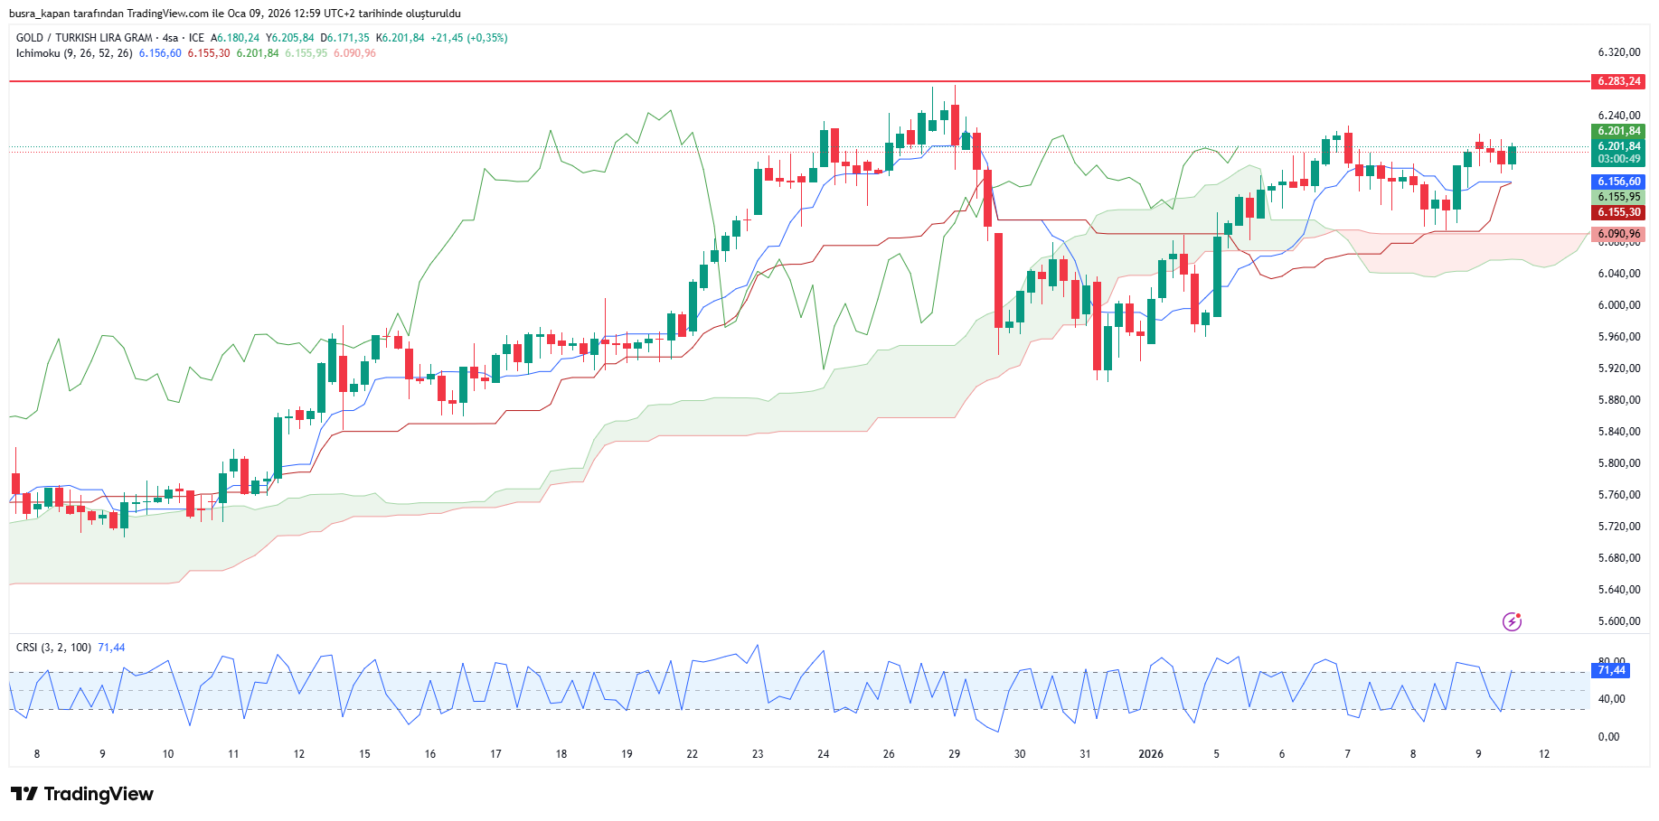Viewport: 1659px width, 821px height.
Task: Click the blue 71,44 CRSI axis label
Action: tap(1611, 670)
